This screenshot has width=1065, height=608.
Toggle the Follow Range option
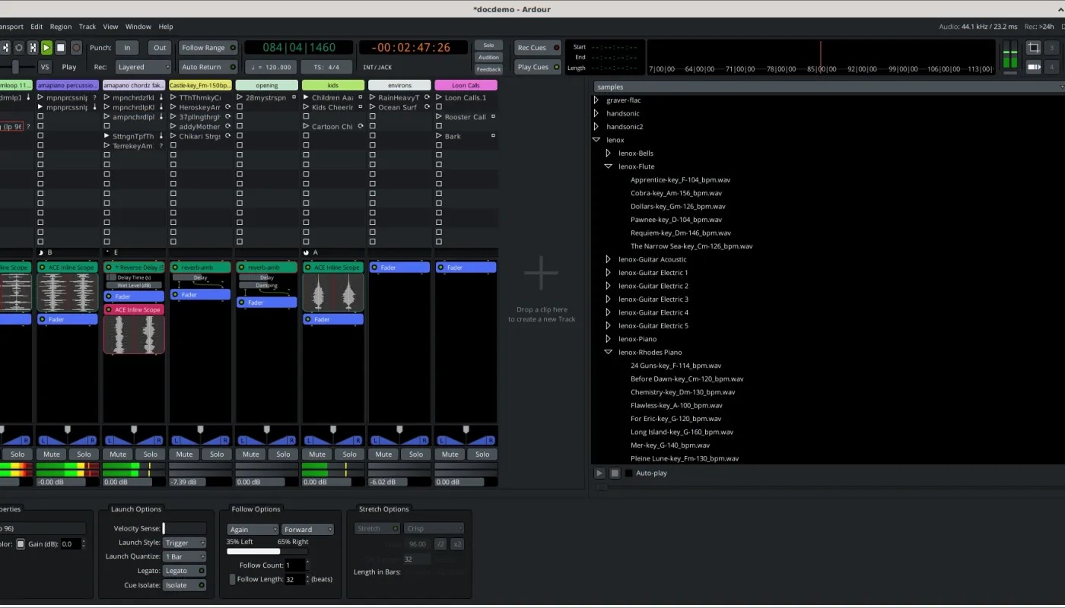click(x=208, y=48)
